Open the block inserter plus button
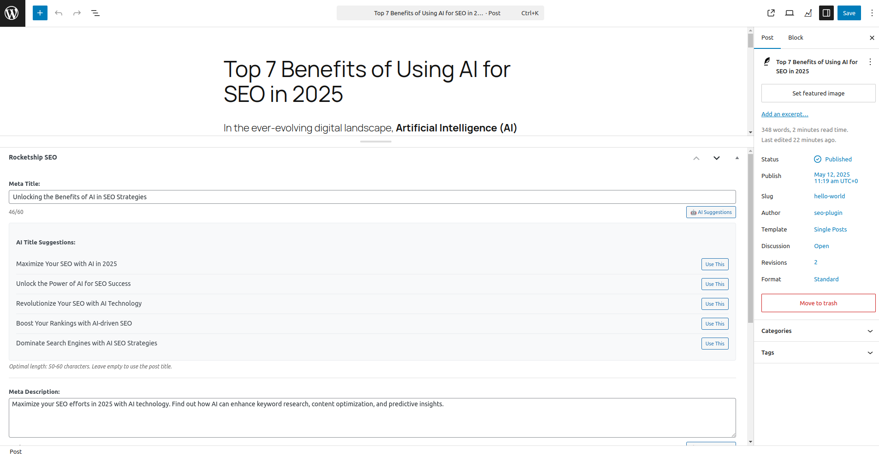 [40, 13]
